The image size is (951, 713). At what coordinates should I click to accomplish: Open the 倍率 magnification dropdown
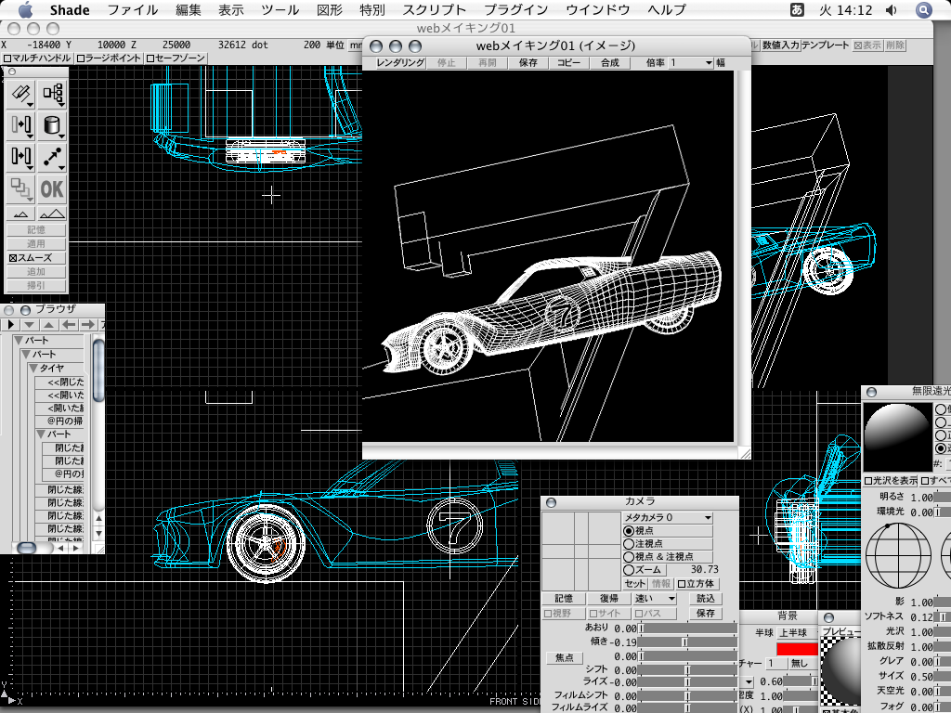coord(691,63)
